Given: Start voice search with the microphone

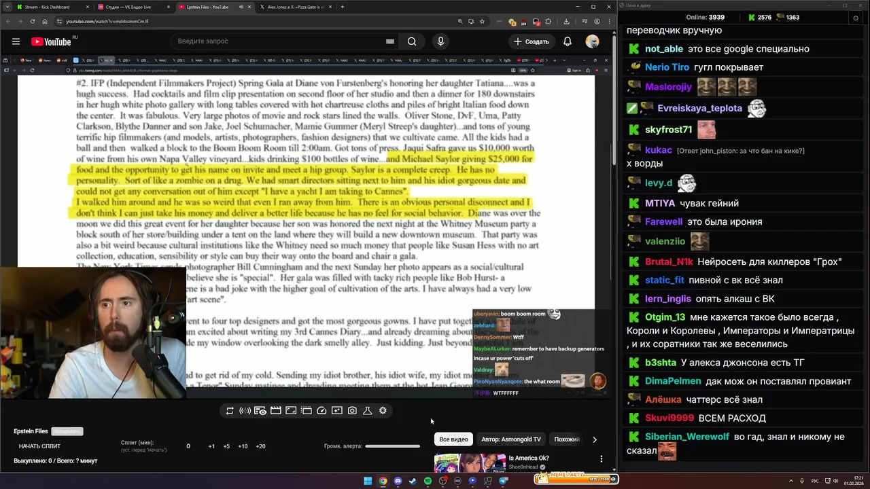Looking at the screenshot, I should 440,41.
